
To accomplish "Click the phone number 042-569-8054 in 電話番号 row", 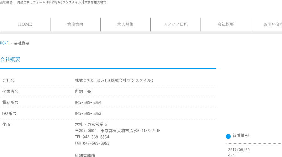I will point(88,102).
